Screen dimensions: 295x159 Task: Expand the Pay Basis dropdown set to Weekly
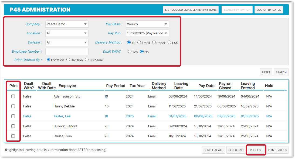[x=147, y=24]
